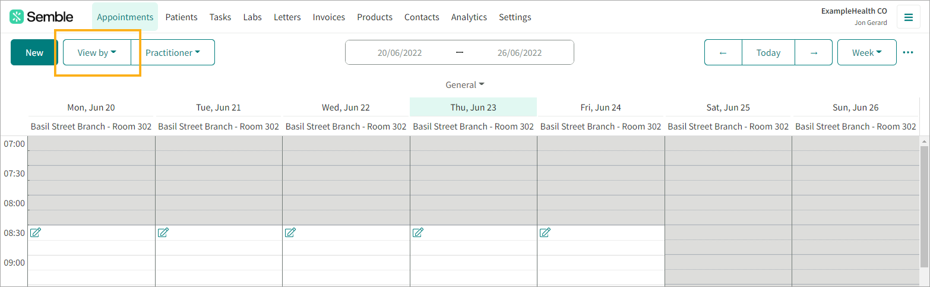This screenshot has width=930, height=287.
Task: Open the three-dots more options menu
Action: [x=908, y=52]
